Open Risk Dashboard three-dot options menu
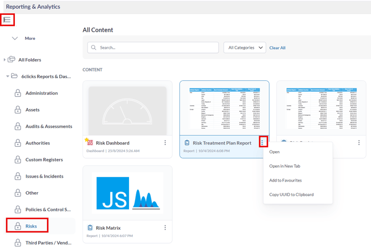This screenshot has height=248, width=371. [165, 142]
